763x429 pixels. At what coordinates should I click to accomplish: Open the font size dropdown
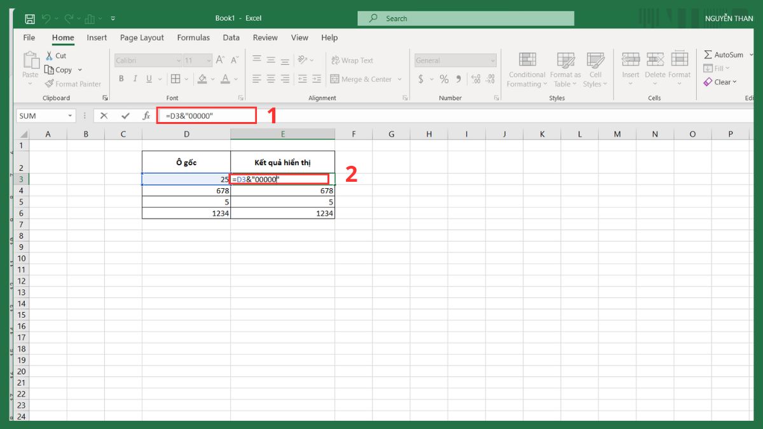click(209, 60)
